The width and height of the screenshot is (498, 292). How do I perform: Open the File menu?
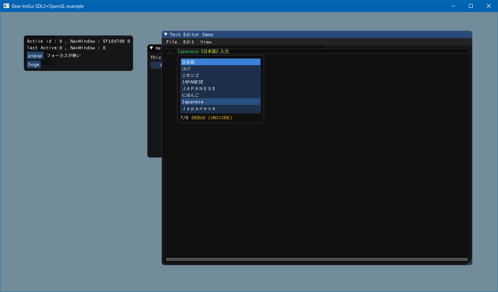pos(171,42)
